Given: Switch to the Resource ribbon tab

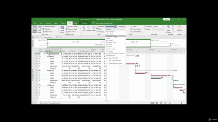Looking at the screenshot, I should [48, 23].
